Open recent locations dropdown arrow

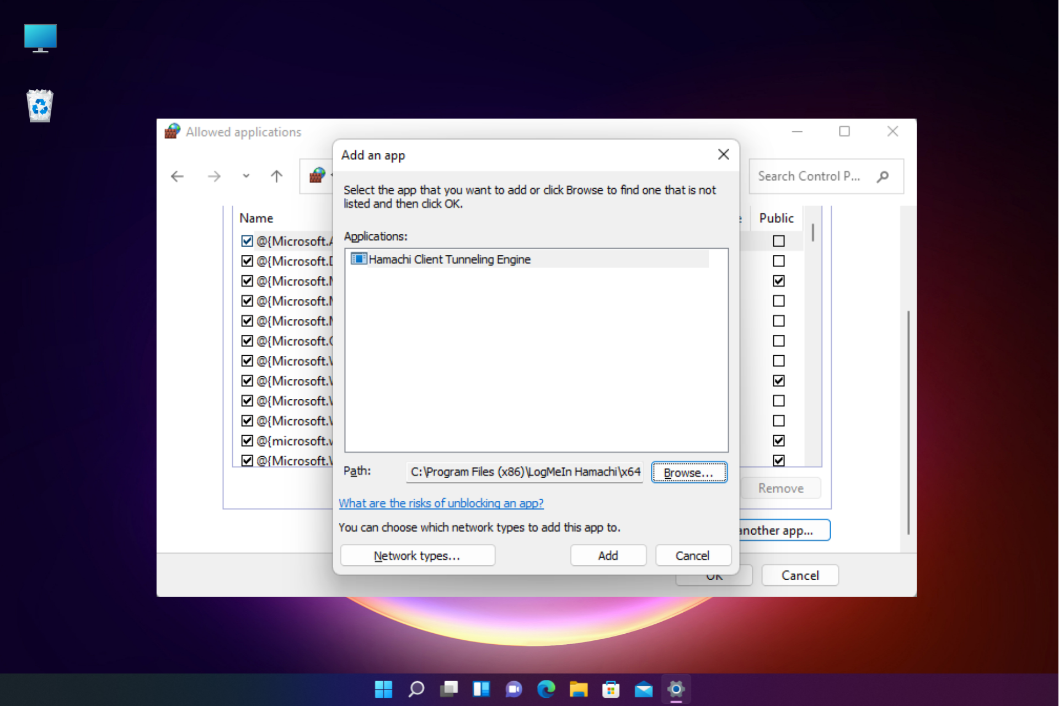click(246, 176)
